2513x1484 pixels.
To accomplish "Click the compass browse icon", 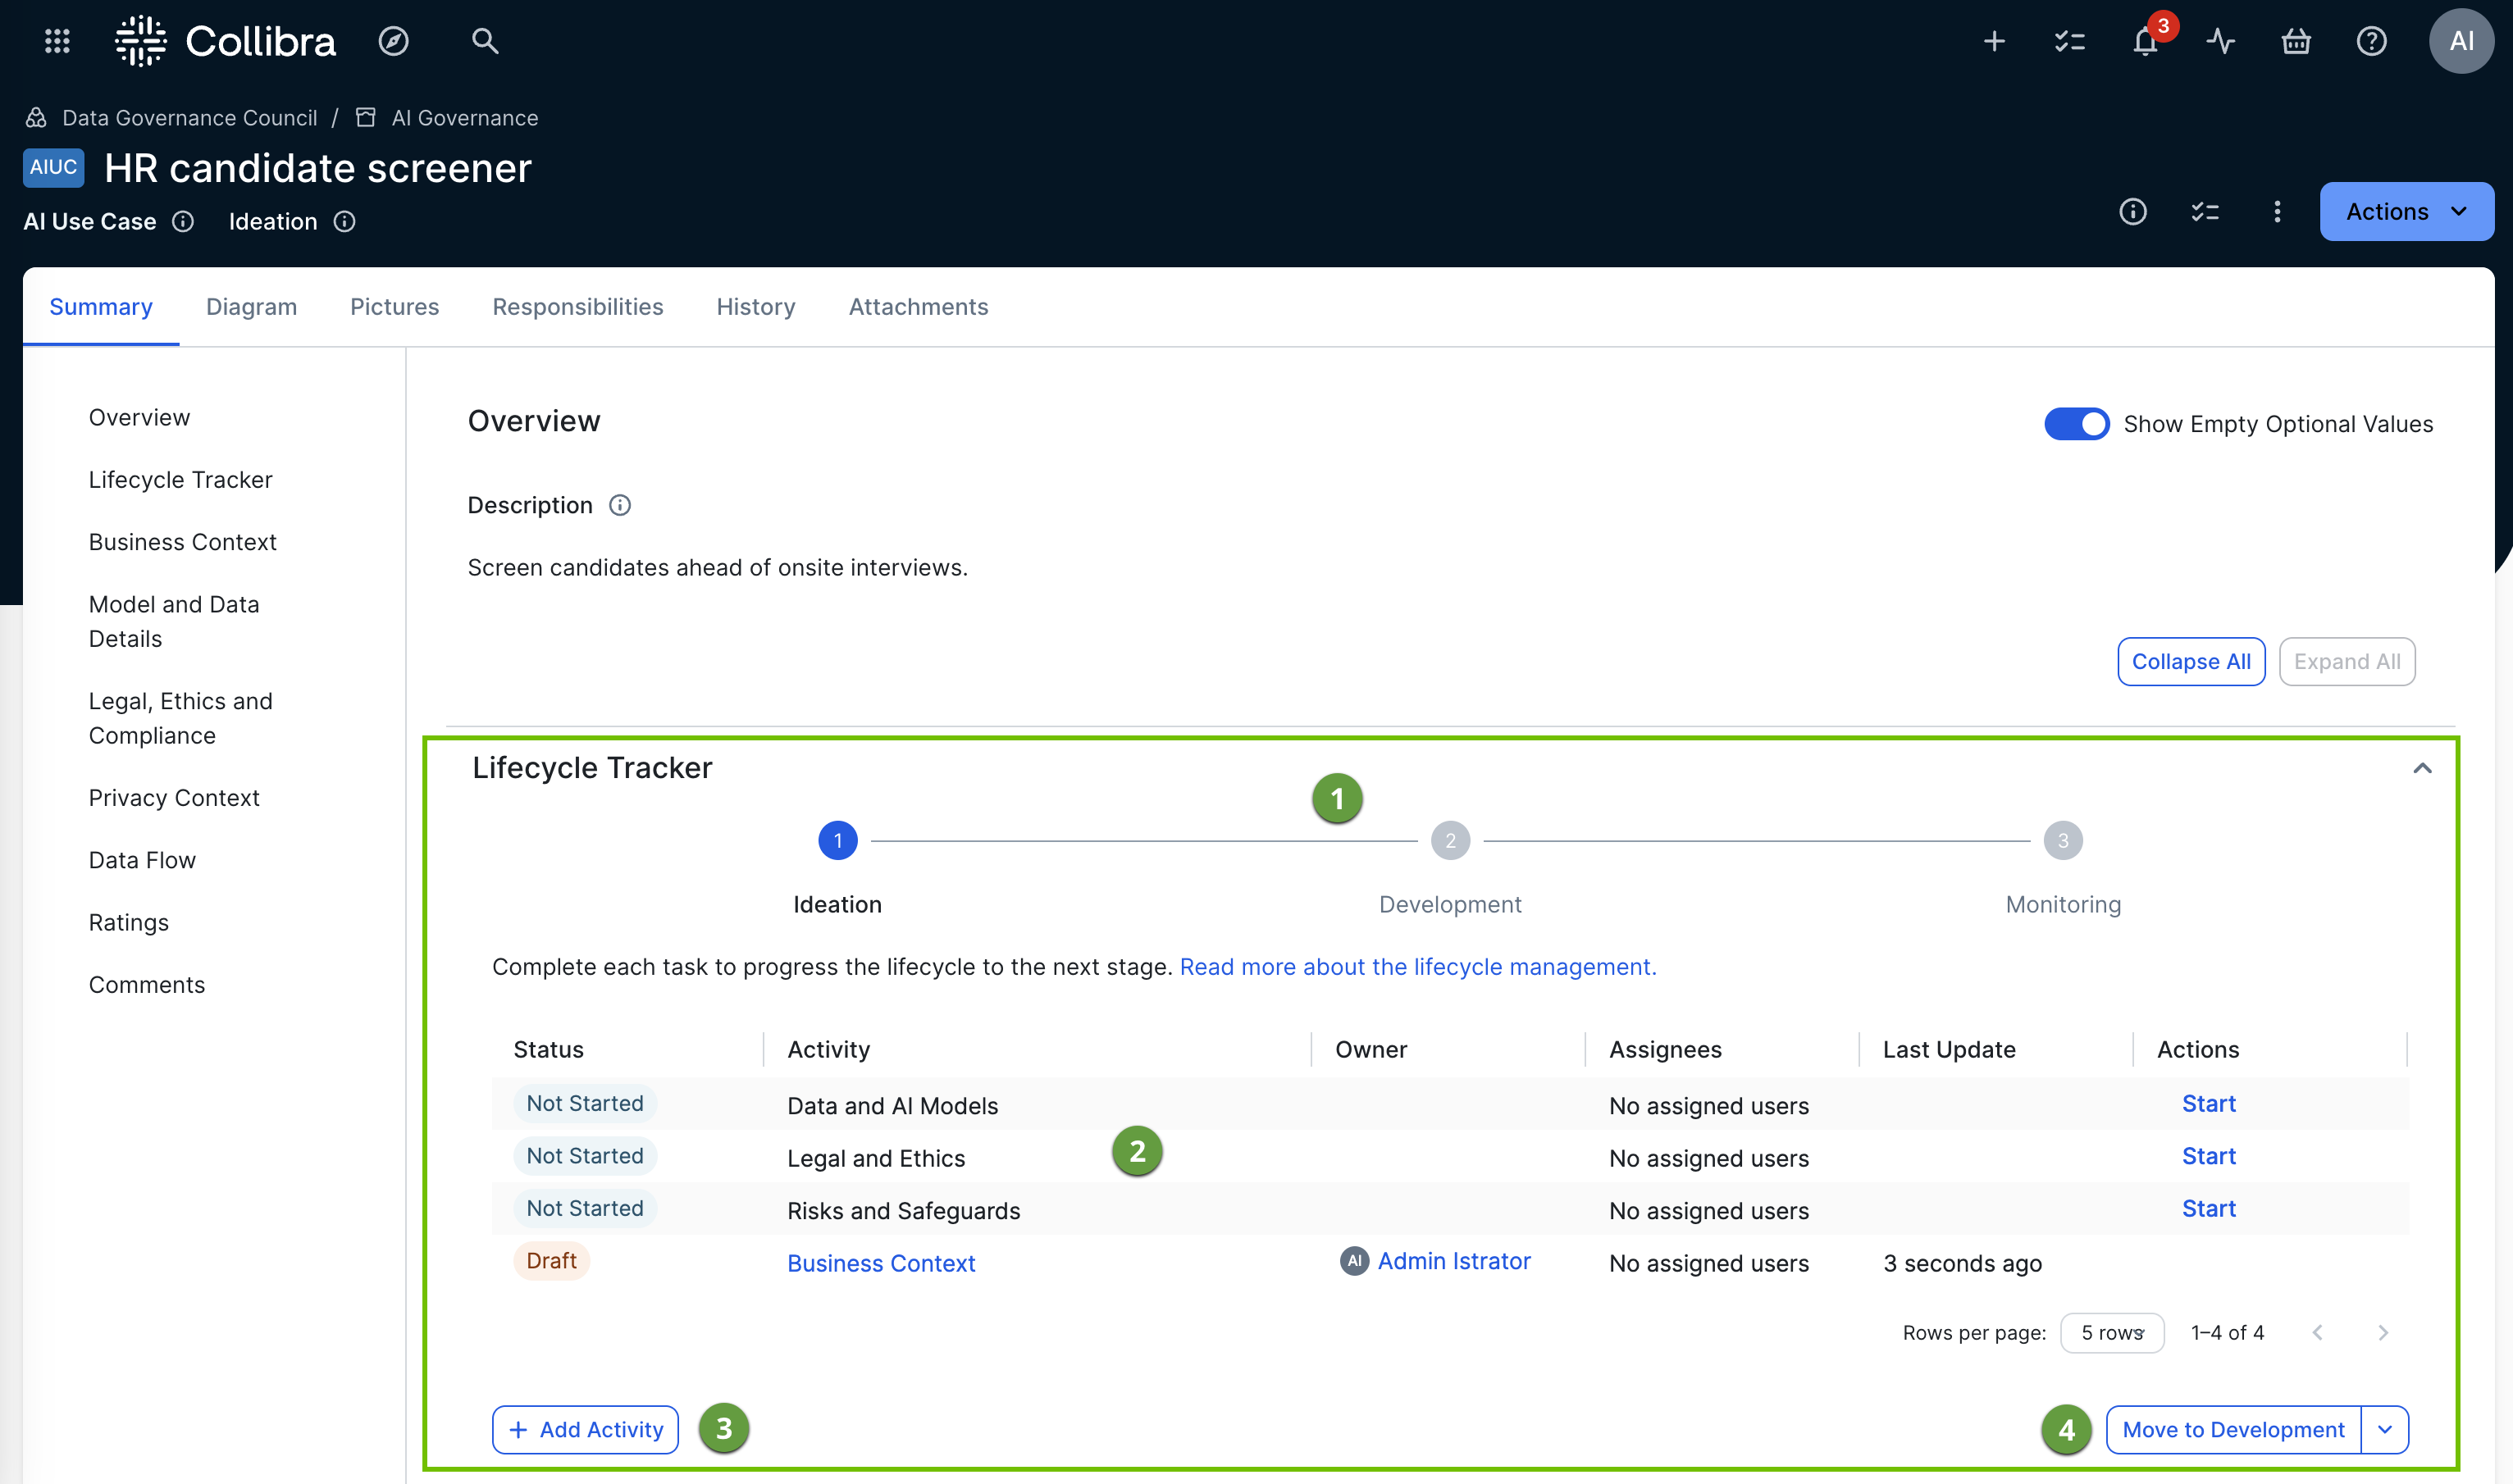I will click(x=393, y=41).
